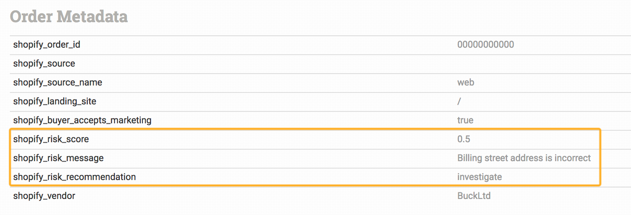Click the order id value 00000000000
This screenshot has width=631, height=215.
point(486,44)
